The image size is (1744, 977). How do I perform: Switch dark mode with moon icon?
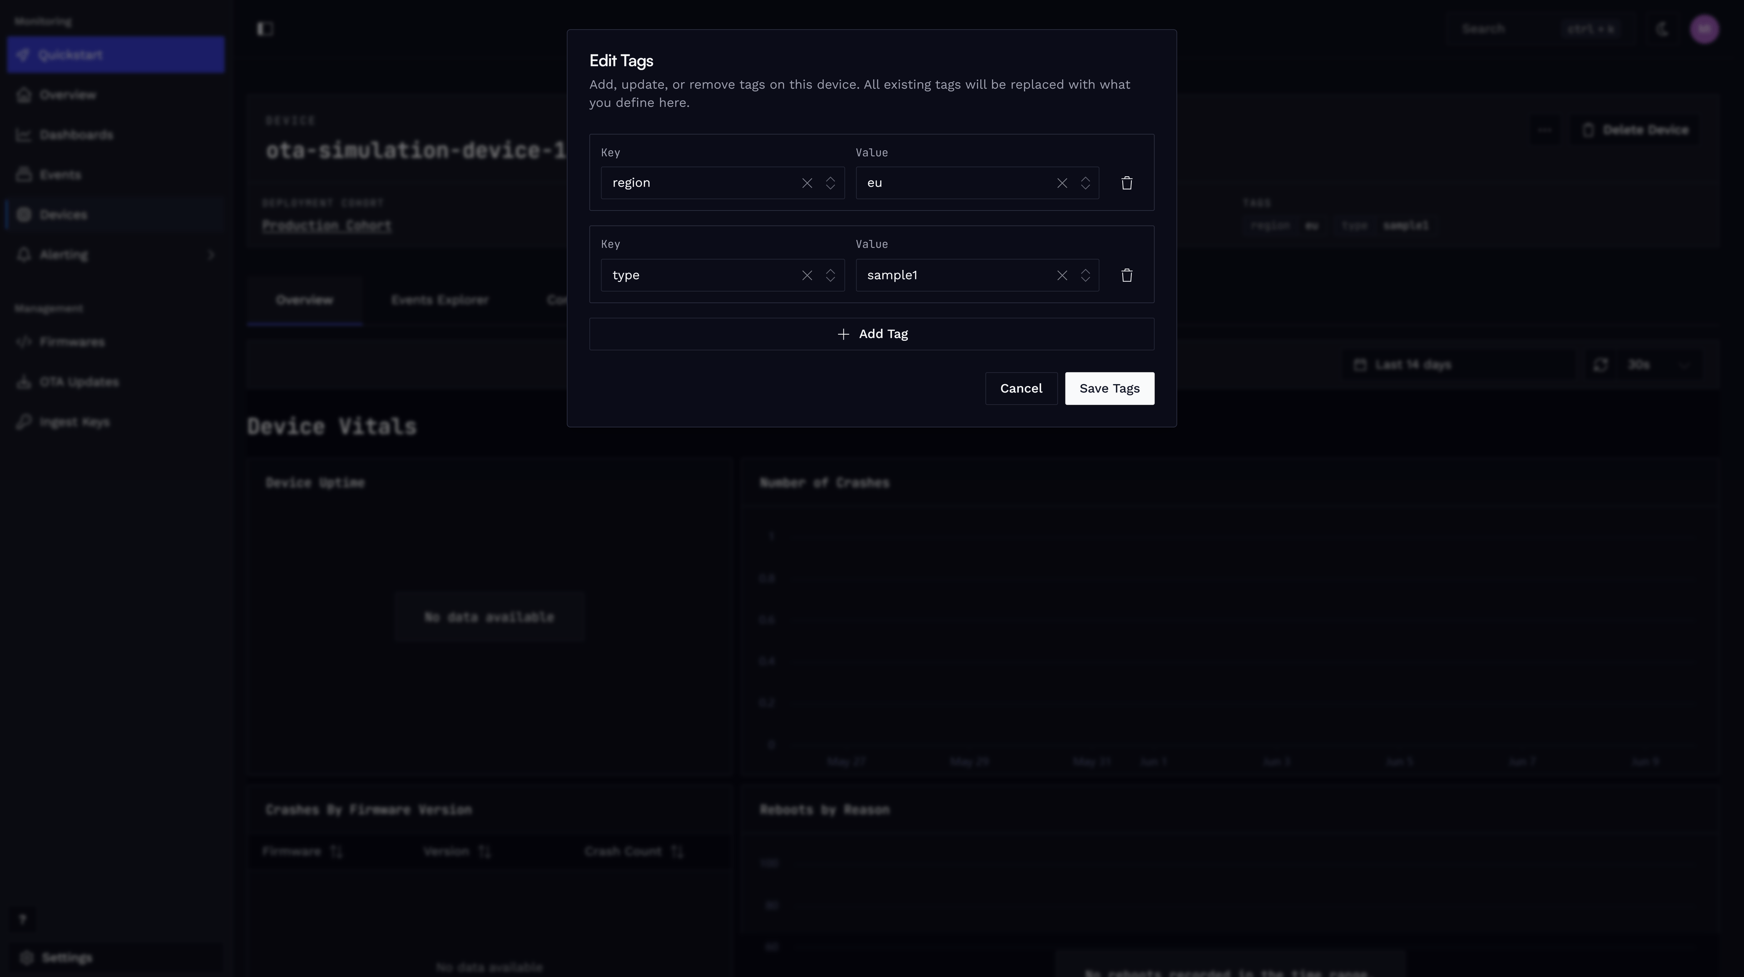1663,29
